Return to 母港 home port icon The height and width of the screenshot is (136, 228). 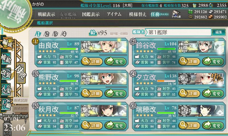coord(21,73)
